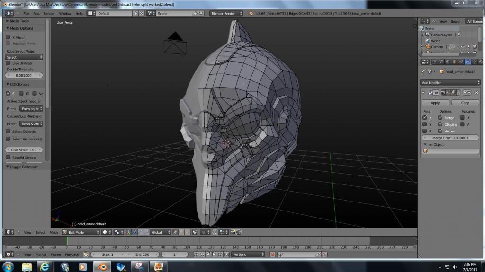Uncheck the Merge option checkbox

click(440, 117)
